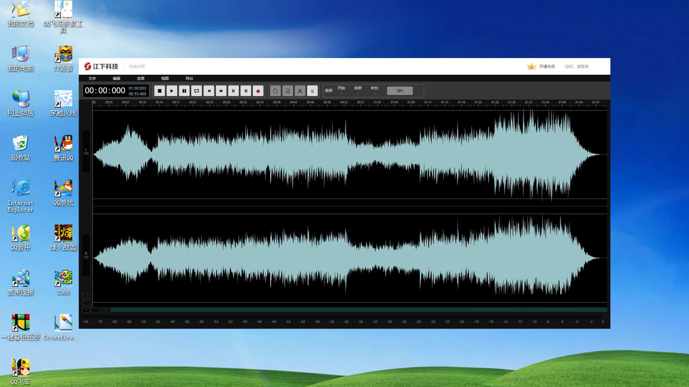The height and width of the screenshot is (387, 689).
Task: Select the 宽带连接 desktop icon
Action: (x=20, y=282)
